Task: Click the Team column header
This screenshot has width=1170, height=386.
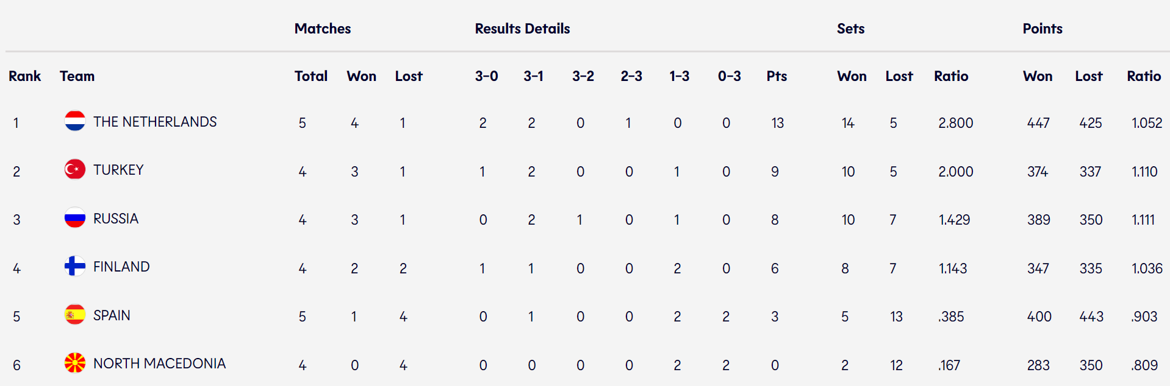Action: pos(77,76)
